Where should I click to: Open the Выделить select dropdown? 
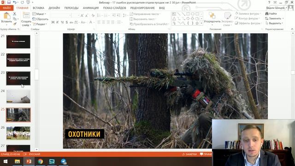(x=275, y=23)
